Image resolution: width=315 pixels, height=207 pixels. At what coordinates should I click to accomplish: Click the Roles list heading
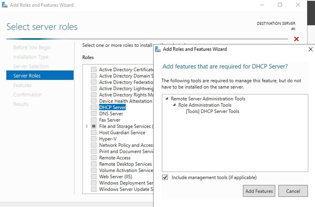pyautogui.click(x=88, y=57)
